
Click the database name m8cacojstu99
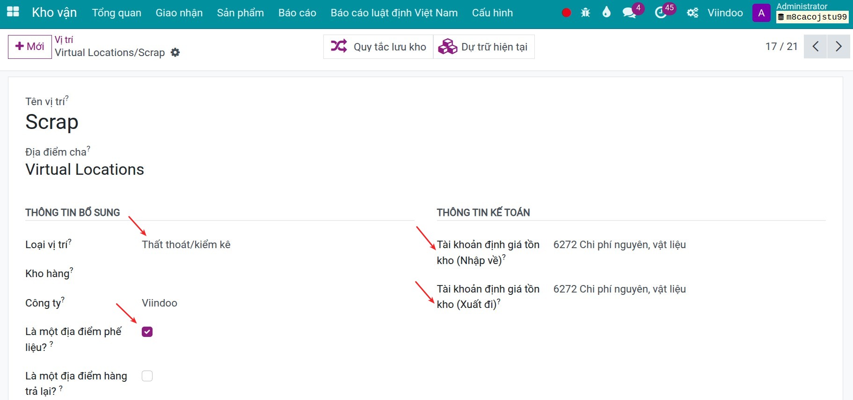(x=812, y=17)
